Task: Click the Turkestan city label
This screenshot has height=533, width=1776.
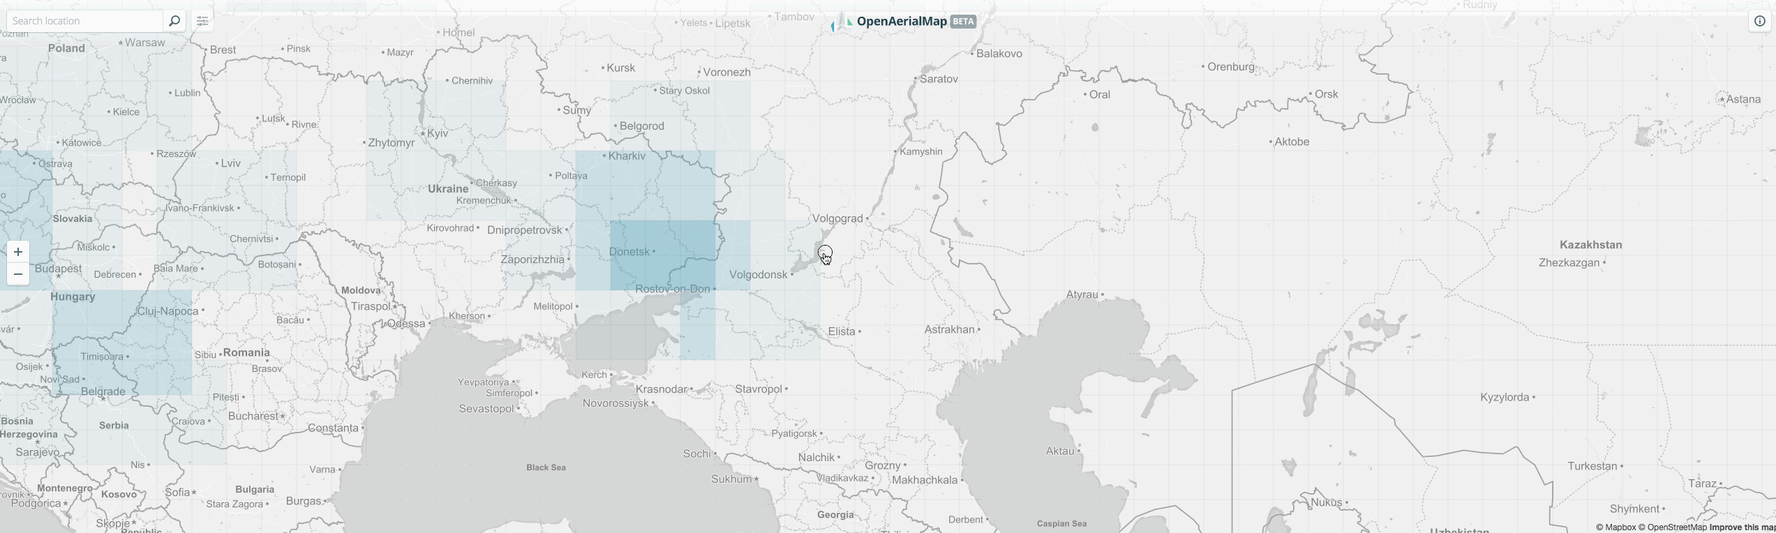Action: [x=1592, y=467]
